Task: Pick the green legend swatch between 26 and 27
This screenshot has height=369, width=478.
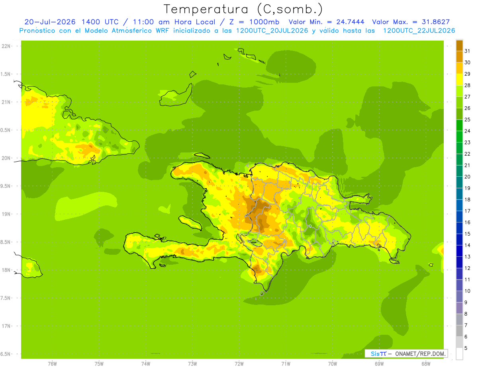Action: [459, 102]
